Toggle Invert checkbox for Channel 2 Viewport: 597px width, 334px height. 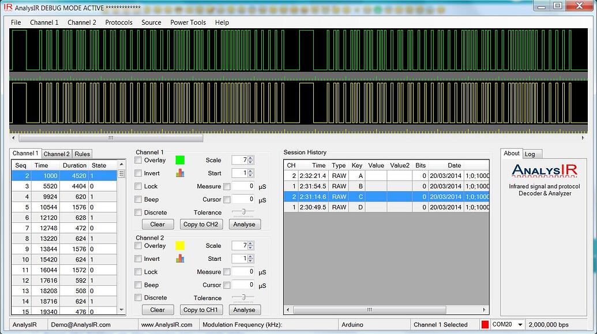coord(138,259)
